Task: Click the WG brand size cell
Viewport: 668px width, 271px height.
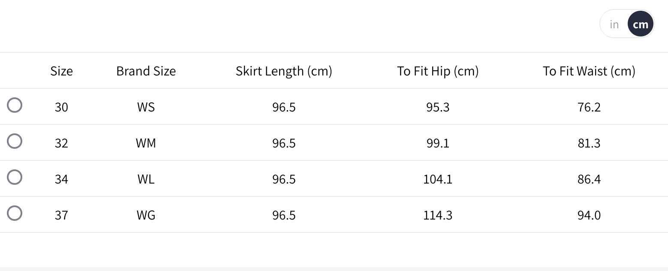Action: [146, 215]
